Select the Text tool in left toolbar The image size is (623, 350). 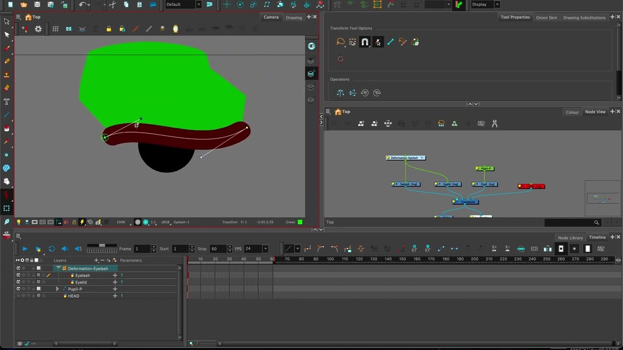[7, 102]
